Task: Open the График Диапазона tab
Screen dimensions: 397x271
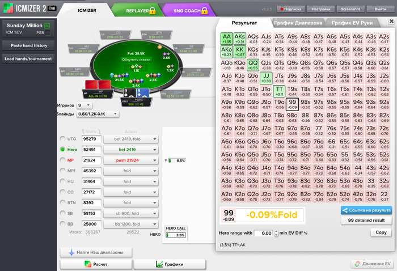Action: click(298, 23)
